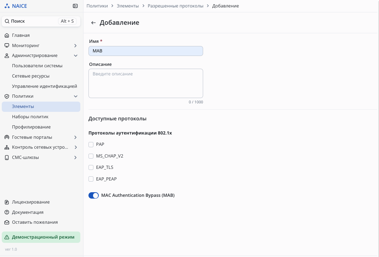This screenshot has height=257, width=379.
Task: Click the Документация question mark icon
Action: pos(7,212)
